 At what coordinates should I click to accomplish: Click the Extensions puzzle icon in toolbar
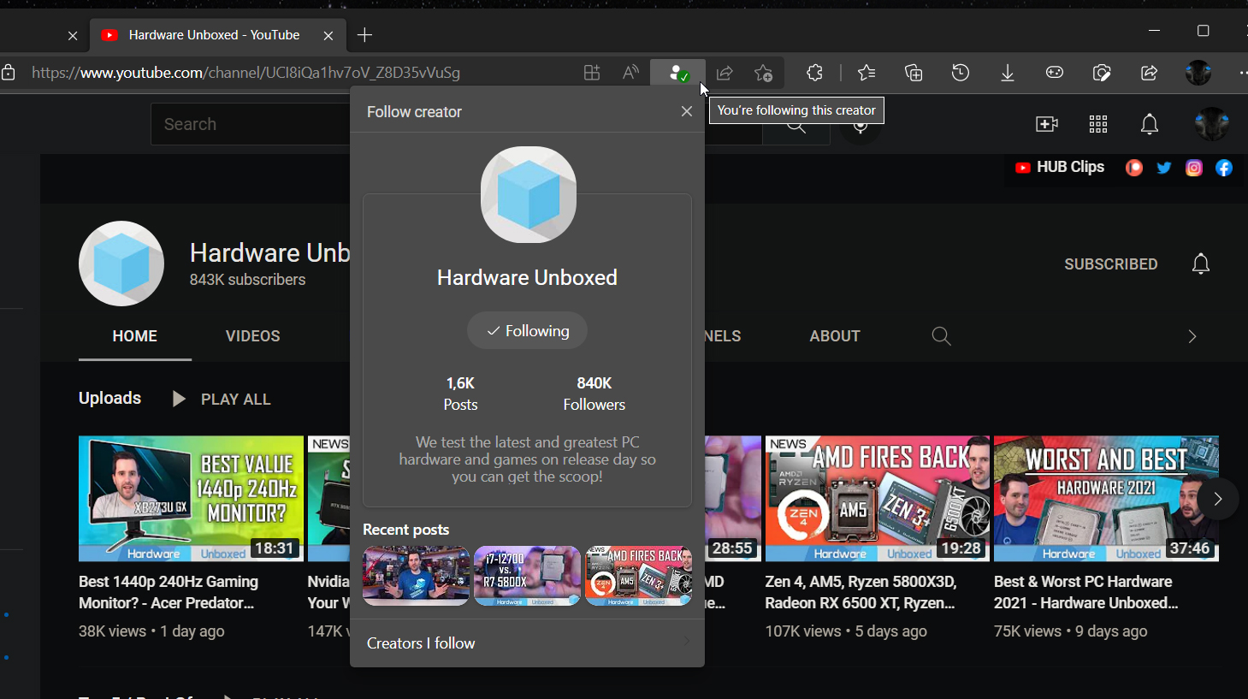[x=814, y=73]
